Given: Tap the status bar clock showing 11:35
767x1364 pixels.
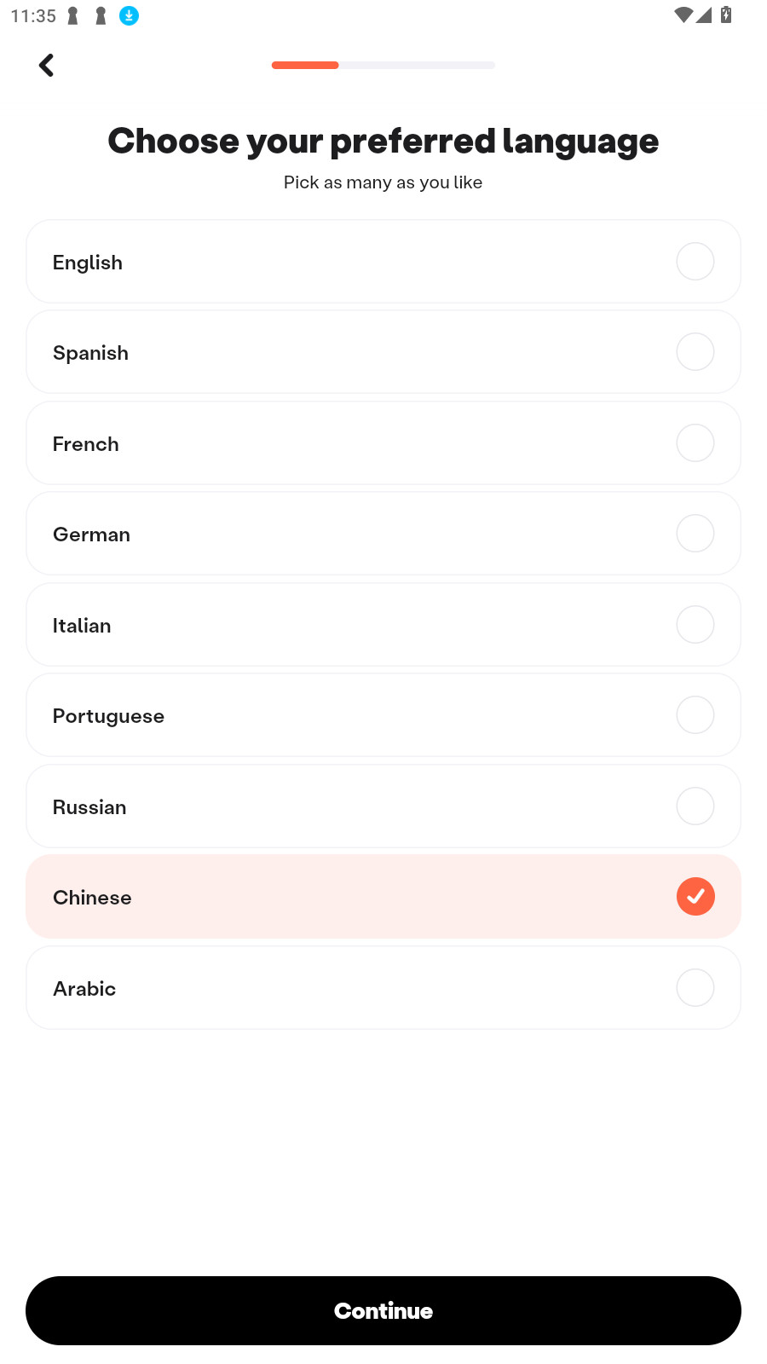Looking at the screenshot, I should point(33,16).
